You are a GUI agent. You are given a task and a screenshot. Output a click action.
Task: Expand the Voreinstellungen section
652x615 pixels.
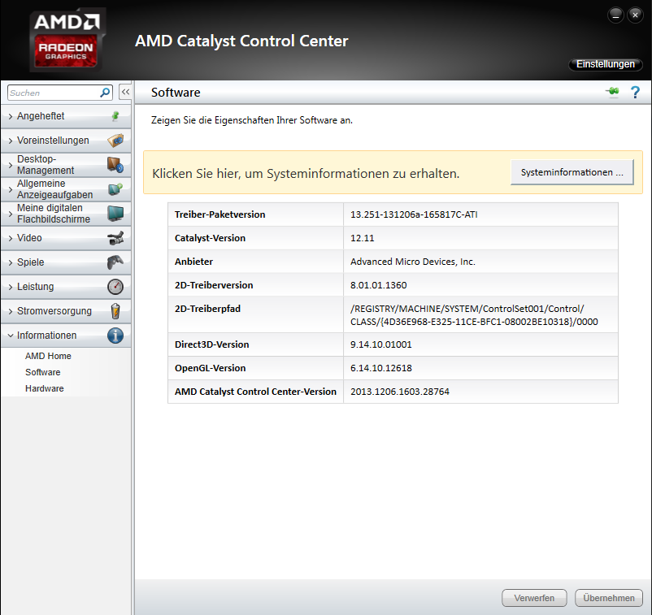(11, 141)
